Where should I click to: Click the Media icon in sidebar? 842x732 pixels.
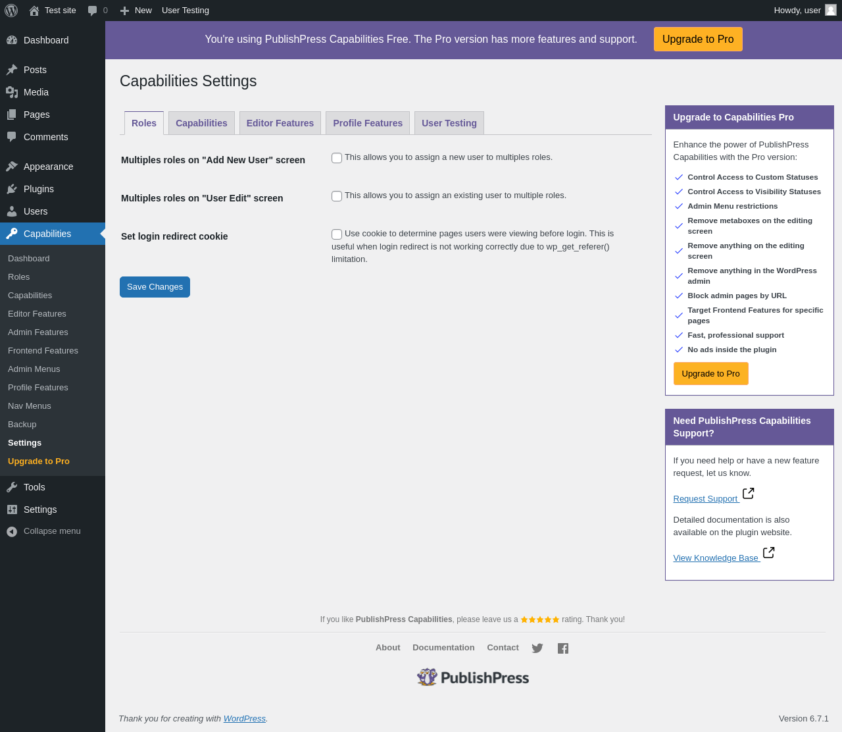tap(12, 92)
